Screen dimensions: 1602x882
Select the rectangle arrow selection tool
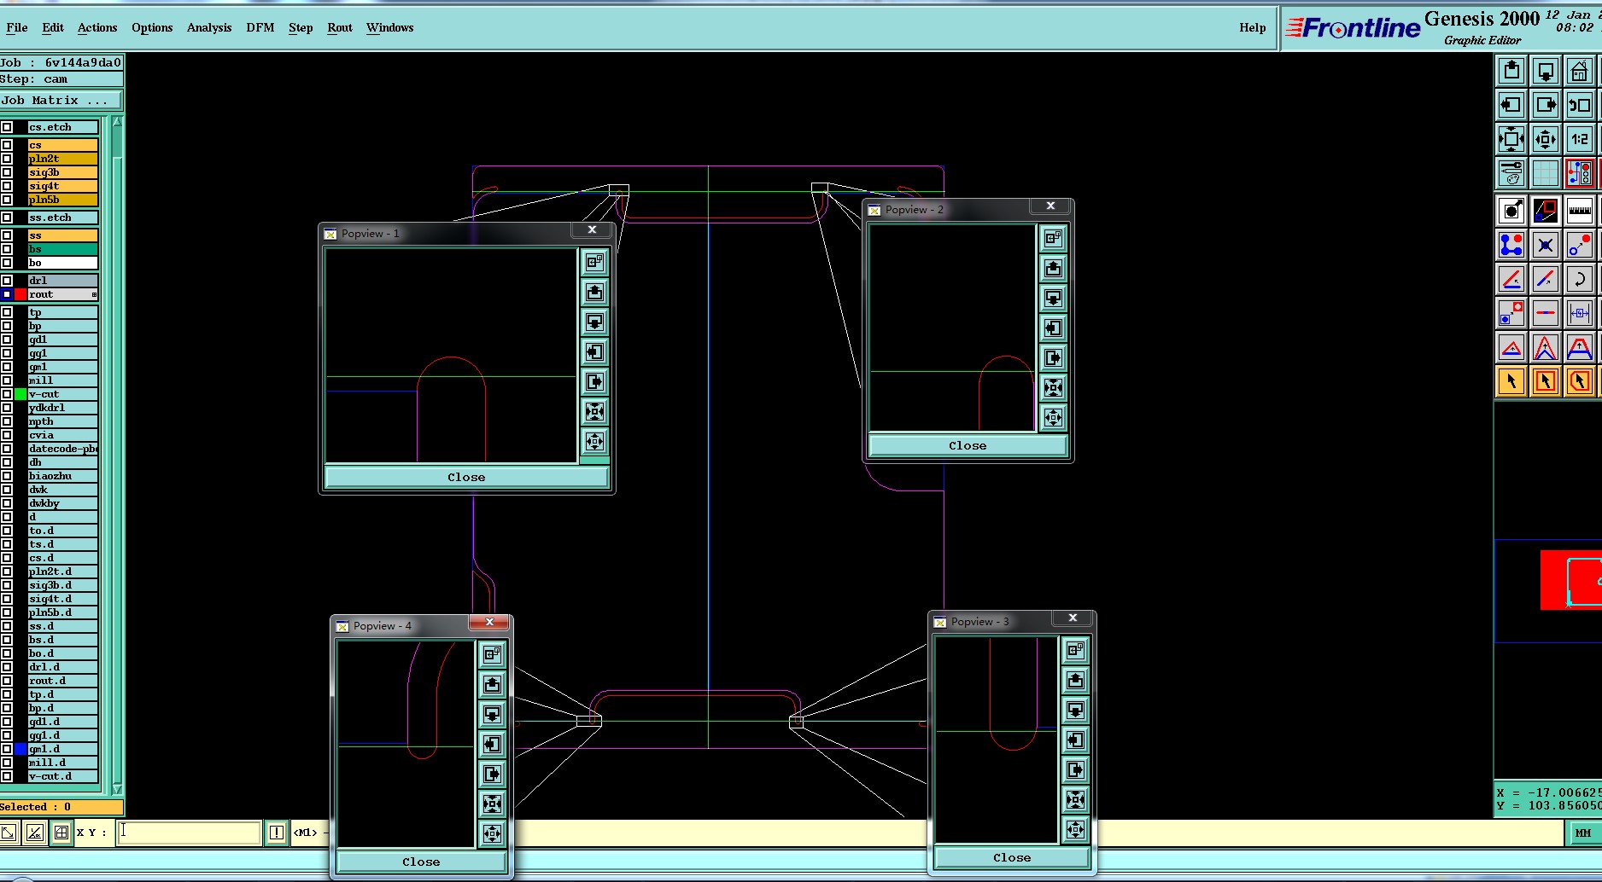click(1546, 381)
